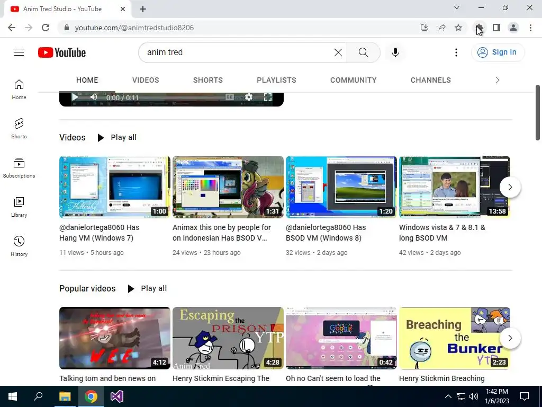The height and width of the screenshot is (407, 542).
Task: Open a new browser tab
Action: [x=143, y=10]
